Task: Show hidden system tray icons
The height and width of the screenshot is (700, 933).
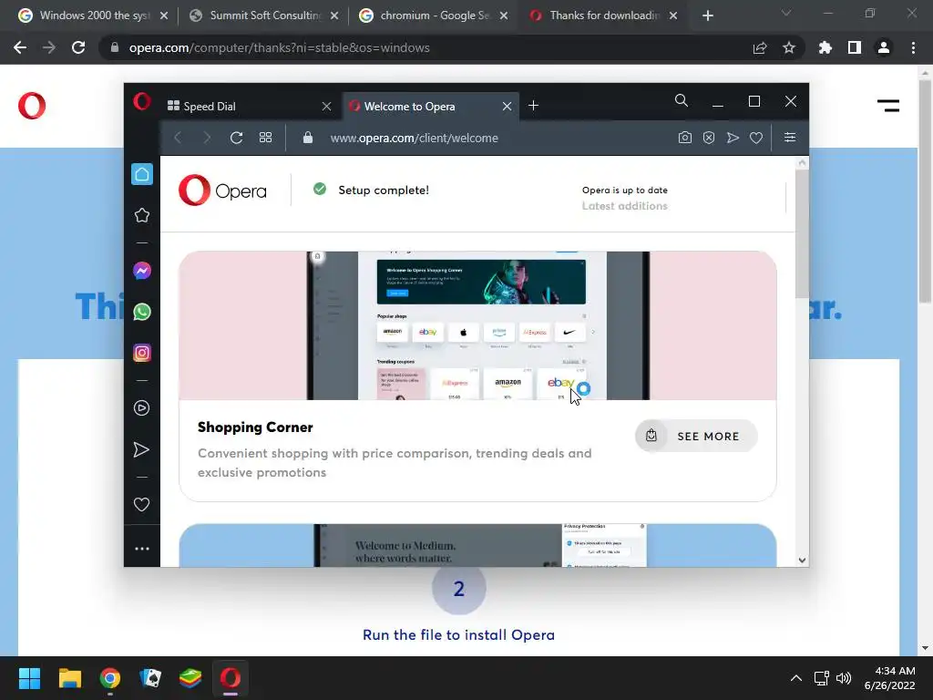Action: 795,678
